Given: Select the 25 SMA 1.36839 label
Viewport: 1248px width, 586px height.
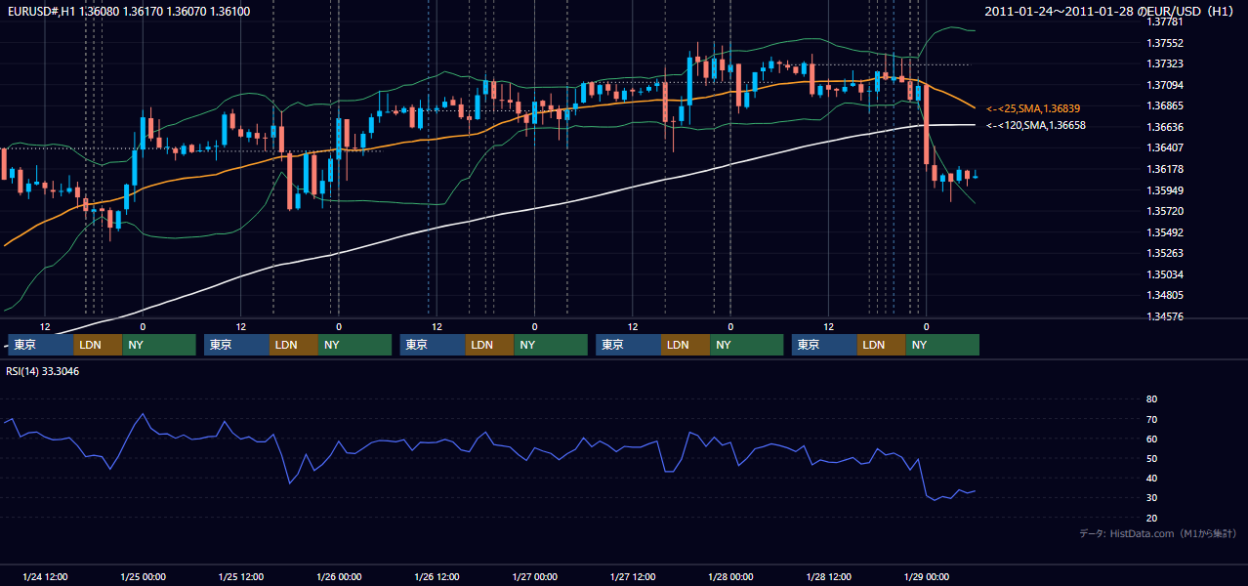Looking at the screenshot, I should [1033, 108].
